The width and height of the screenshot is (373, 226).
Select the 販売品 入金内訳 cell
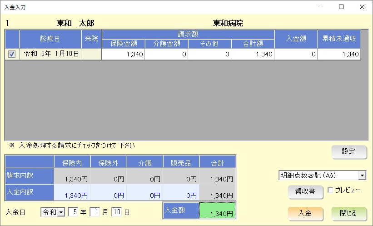[181, 193]
